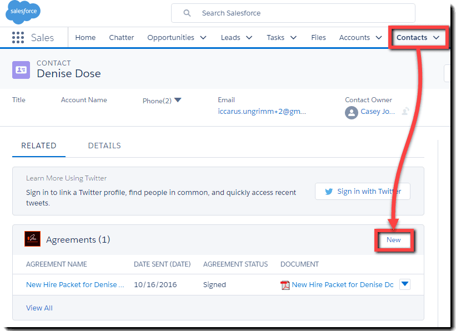Viewport: 456px width, 331px height.
Task: Click the AGREEMENT STATUS column header
Action: click(x=235, y=264)
